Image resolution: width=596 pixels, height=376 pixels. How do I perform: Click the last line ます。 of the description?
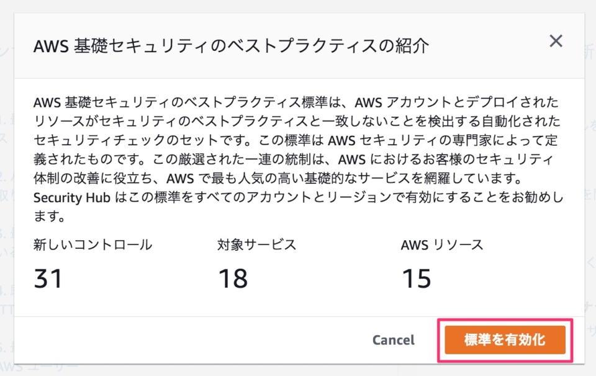pos(50,217)
